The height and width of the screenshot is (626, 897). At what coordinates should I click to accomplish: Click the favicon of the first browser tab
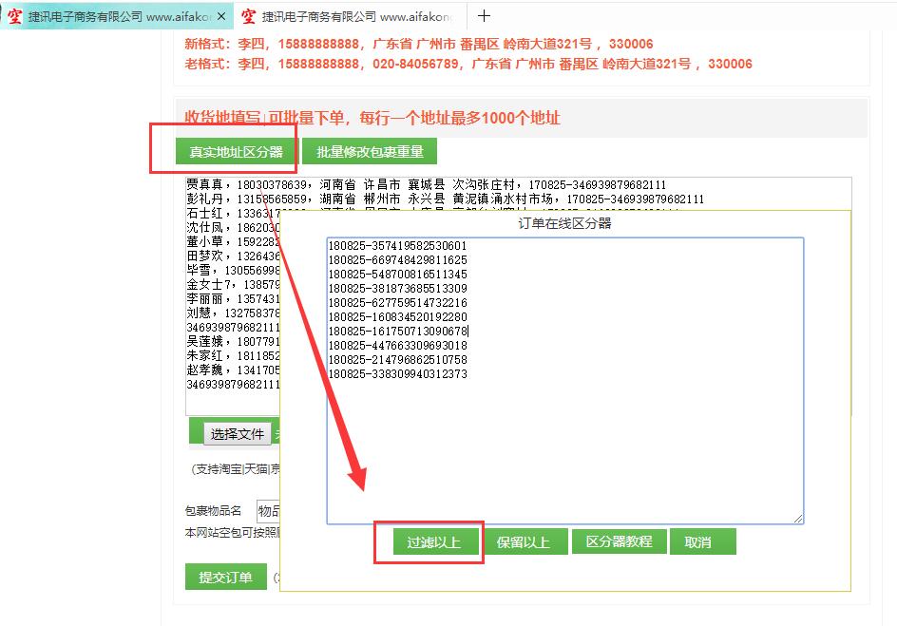tap(15, 16)
